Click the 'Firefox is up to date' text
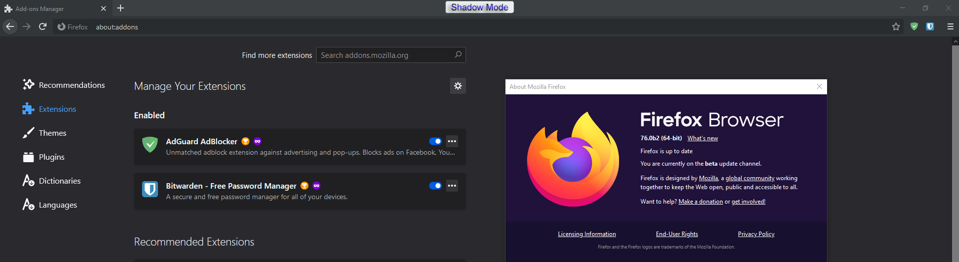This screenshot has height=262, width=959. [x=666, y=151]
